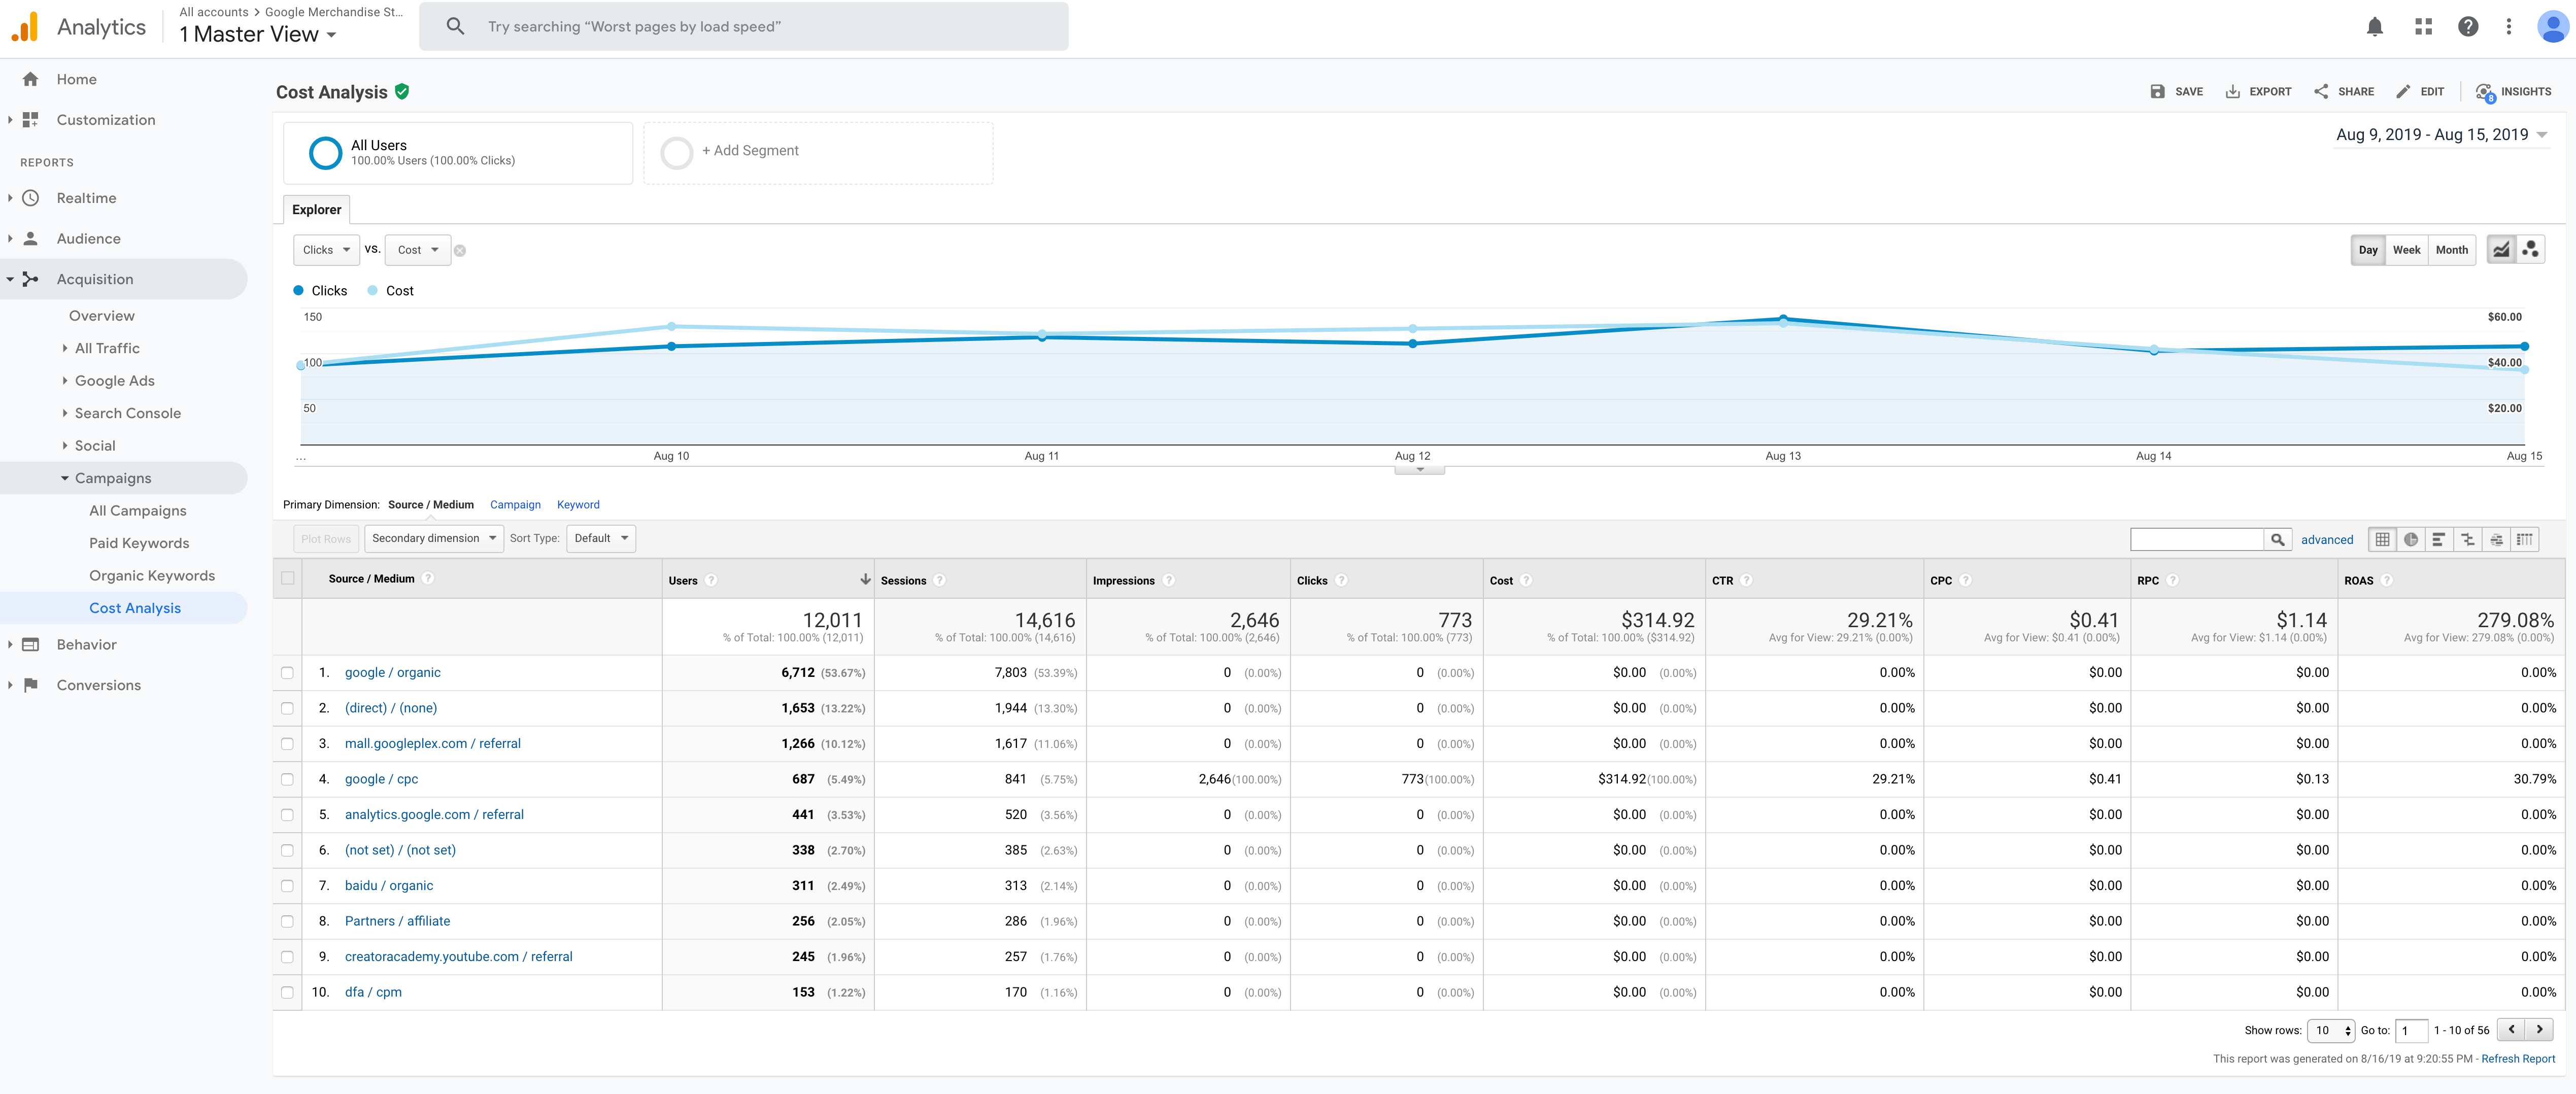Change the Show rows selector
Viewport: 2576px width, 1094px height.
pyautogui.click(x=2330, y=1030)
